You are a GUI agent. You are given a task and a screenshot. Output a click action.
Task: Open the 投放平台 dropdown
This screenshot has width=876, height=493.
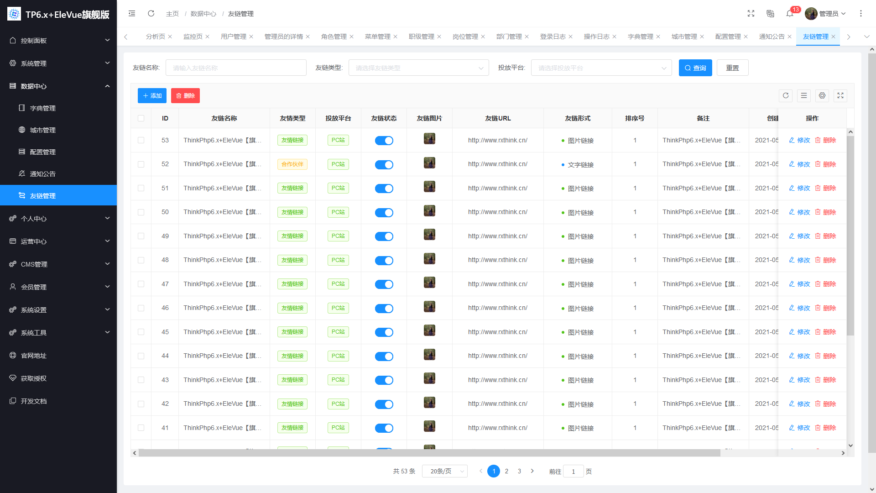601,68
